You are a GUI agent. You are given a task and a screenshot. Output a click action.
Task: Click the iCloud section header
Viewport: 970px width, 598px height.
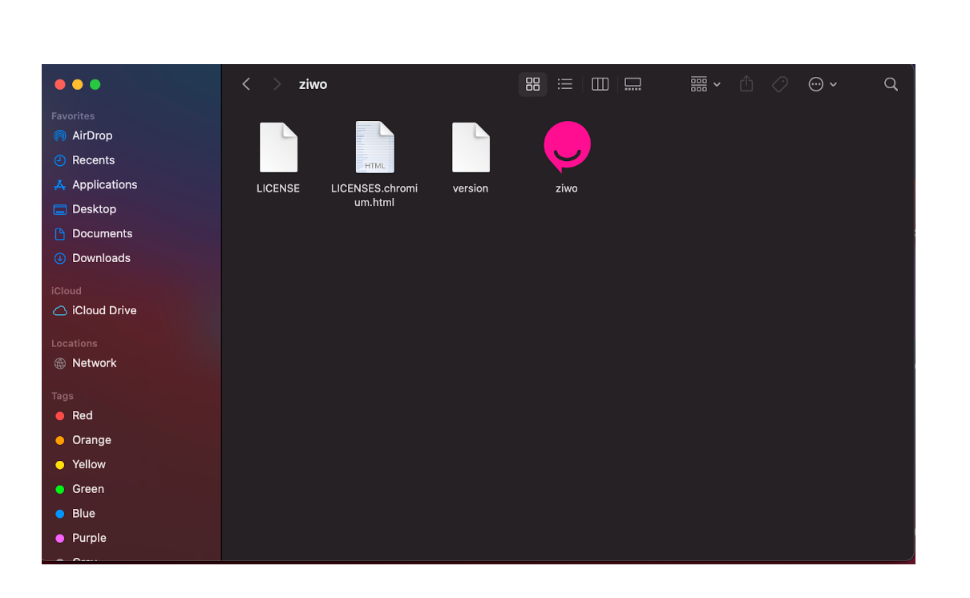[x=67, y=291]
